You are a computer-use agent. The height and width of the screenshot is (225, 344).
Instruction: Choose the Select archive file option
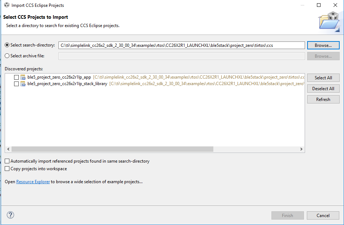coord(7,56)
